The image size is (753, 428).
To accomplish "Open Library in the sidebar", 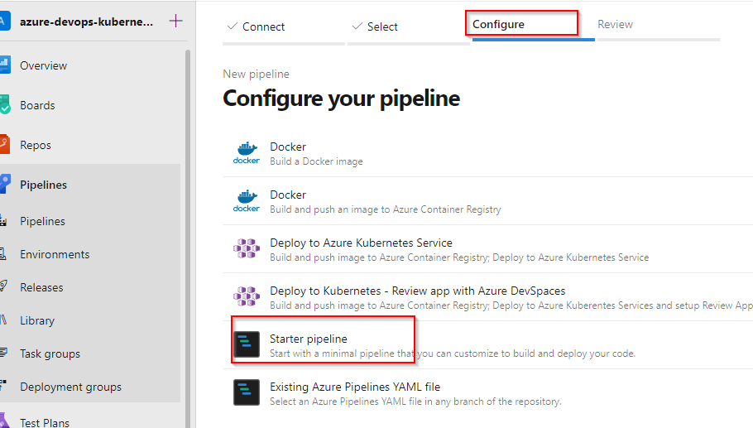I will pyautogui.click(x=37, y=320).
